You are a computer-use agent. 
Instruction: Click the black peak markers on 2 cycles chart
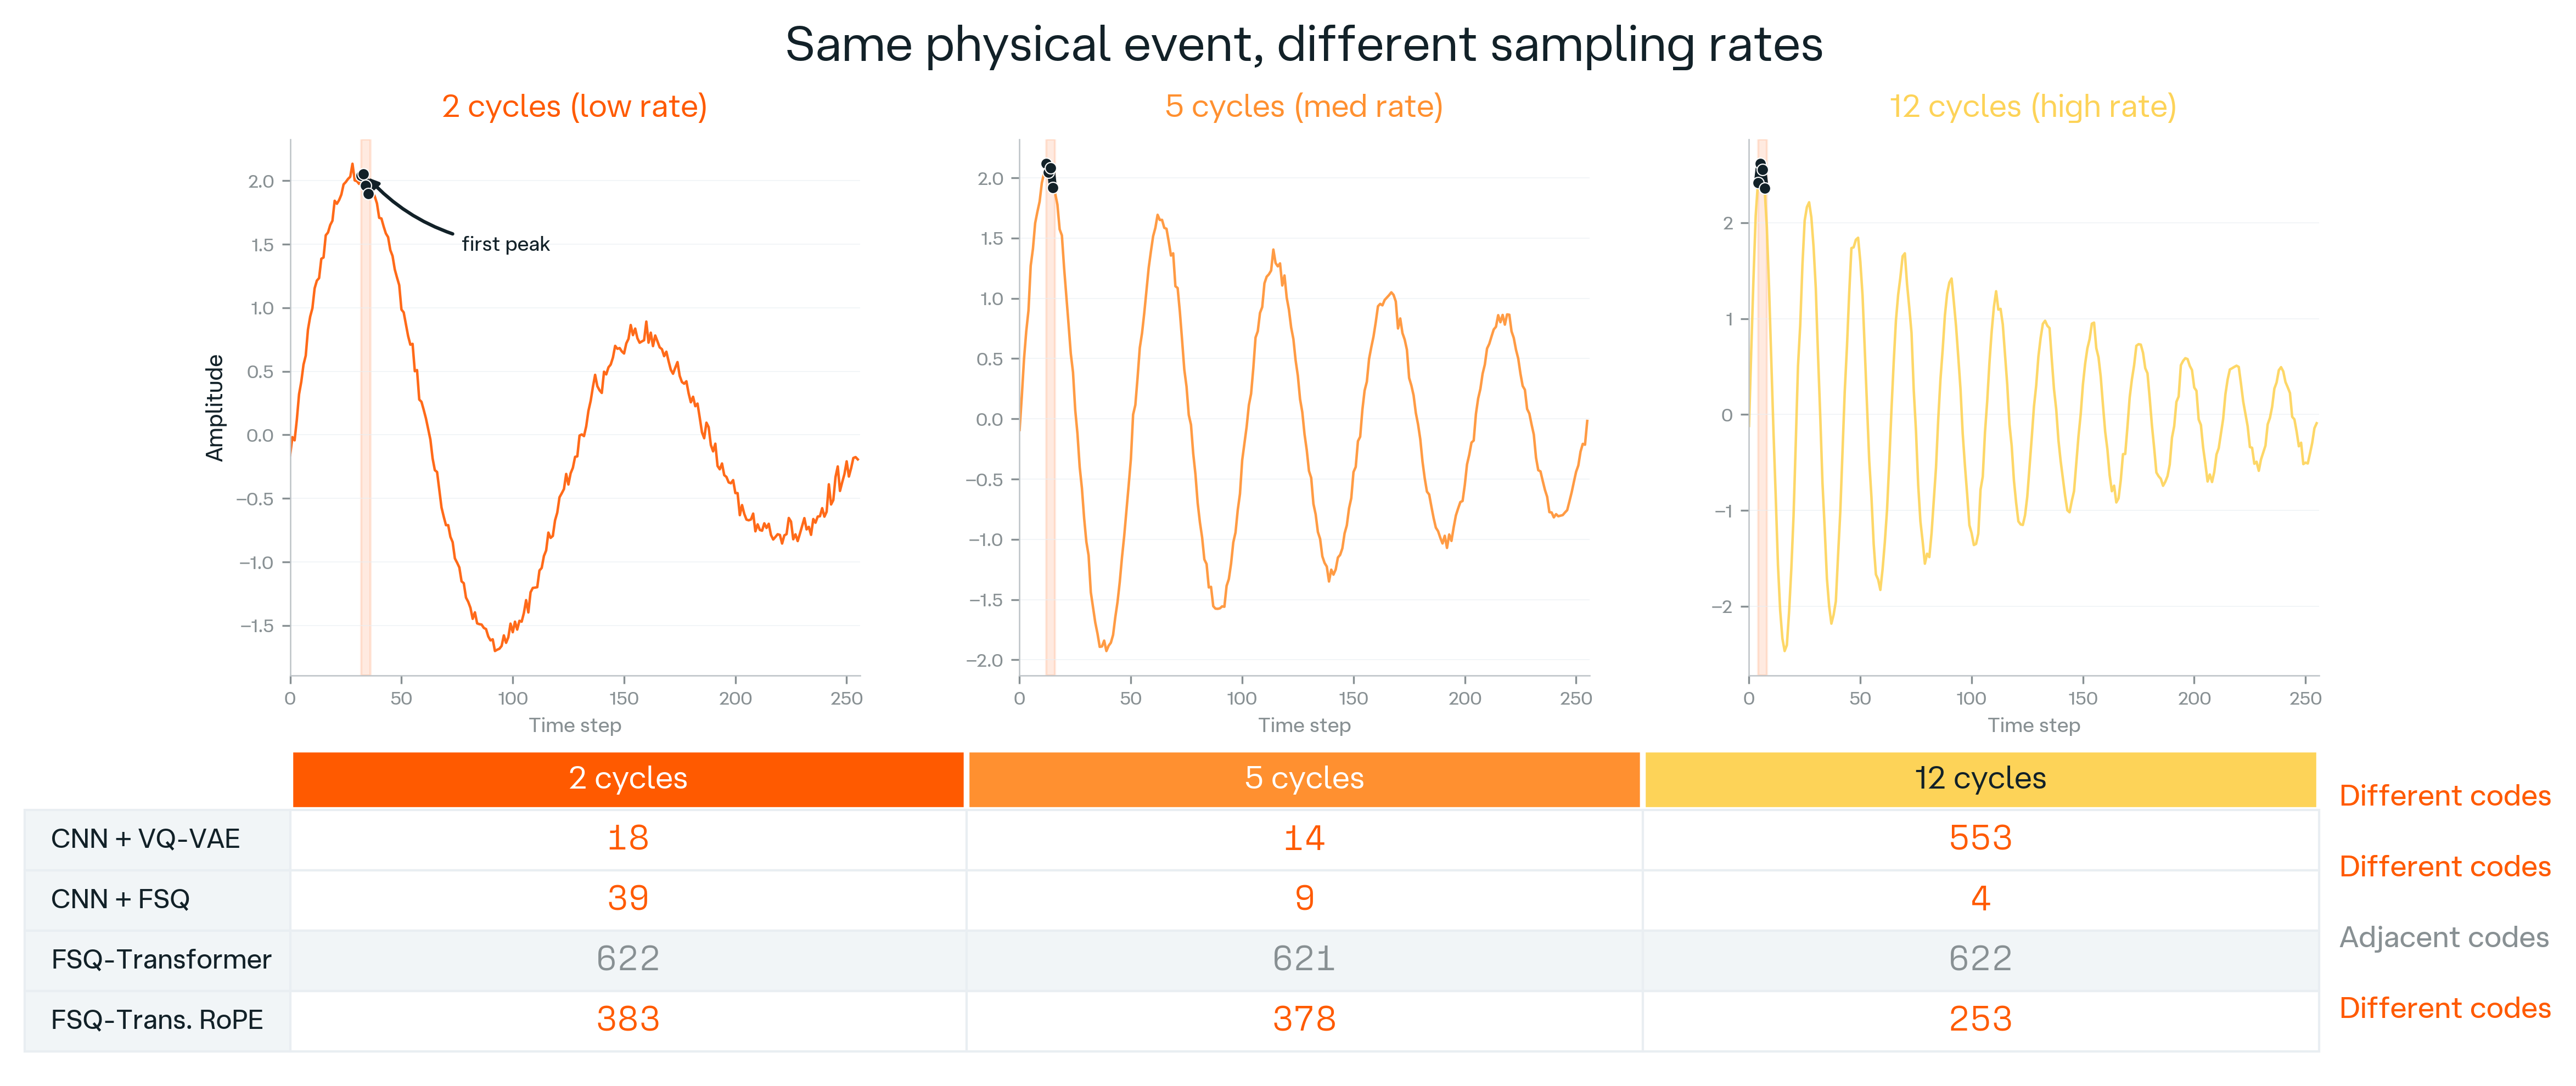(365, 183)
